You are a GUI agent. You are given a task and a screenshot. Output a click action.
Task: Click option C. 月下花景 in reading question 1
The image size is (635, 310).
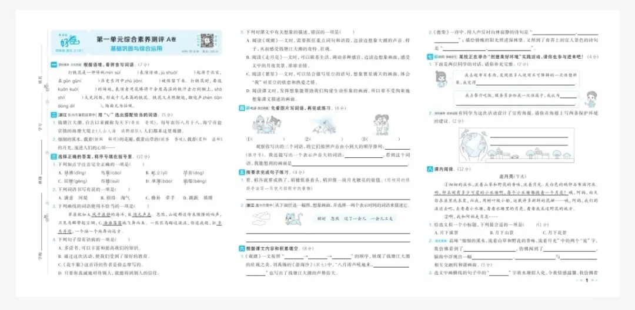[x=555, y=232]
